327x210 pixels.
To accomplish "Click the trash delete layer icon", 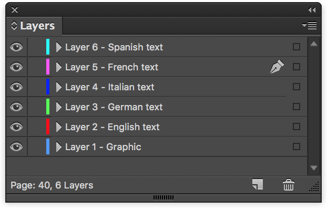I will [288, 185].
